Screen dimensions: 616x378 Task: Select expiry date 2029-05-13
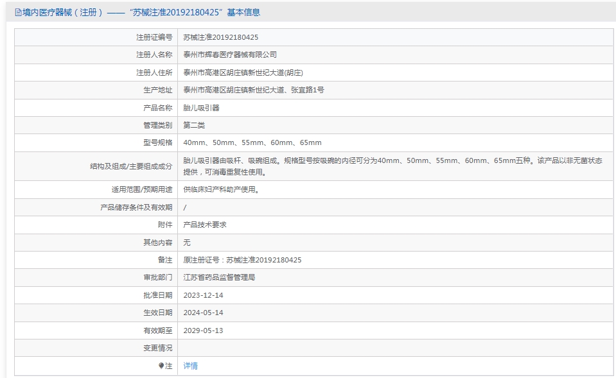pos(203,331)
